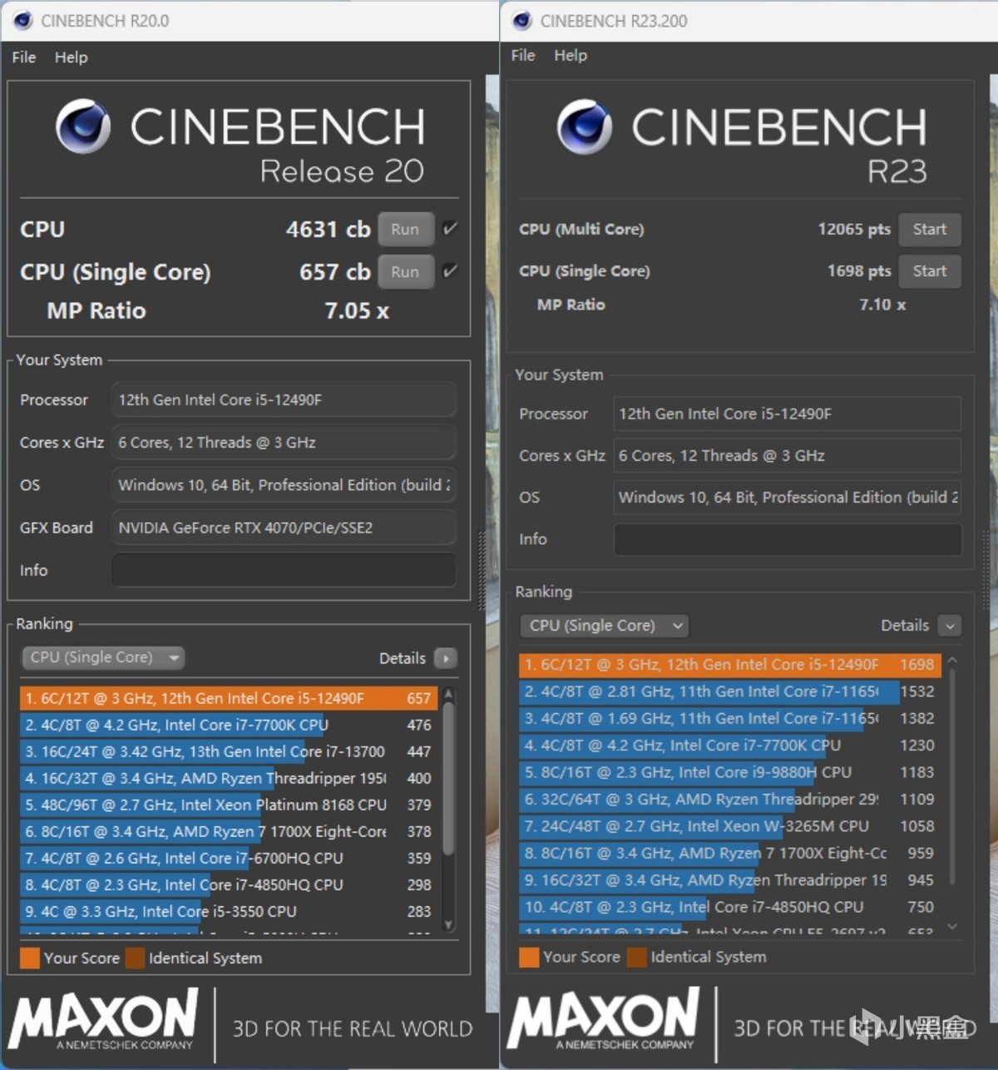Click the Info input field in R23
This screenshot has width=998, height=1070.
point(788,539)
